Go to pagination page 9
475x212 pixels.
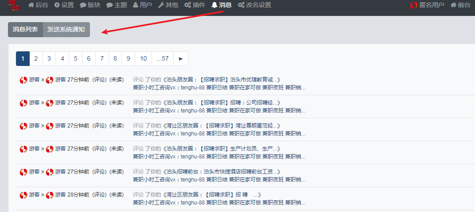pos(128,59)
